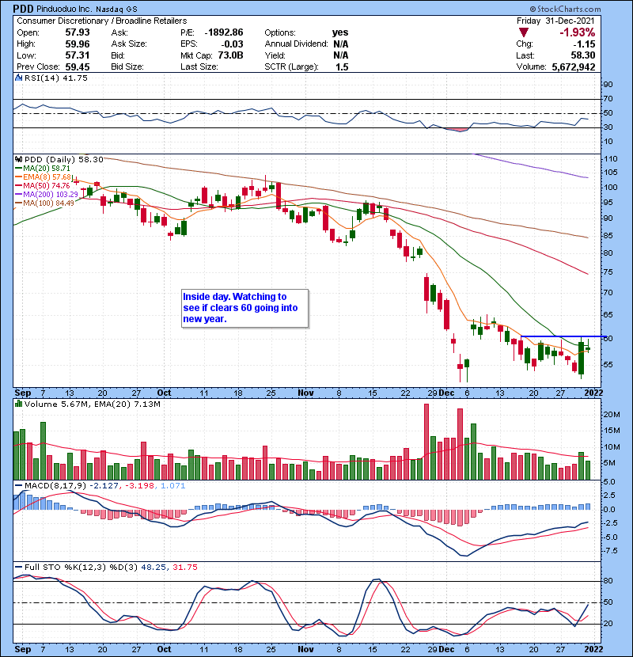Click the Open value 57.93
This screenshot has width=633, height=657.
(77, 32)
